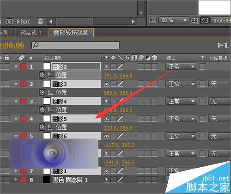This screenshot has height=194, width=231.
Task: Click the 图层名称 column header
Action: click(x=54, y=58)
